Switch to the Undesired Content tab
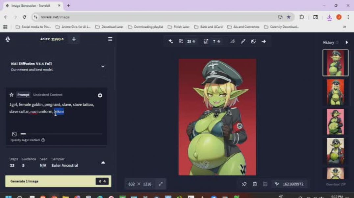The width and height of the screenshot is (354, 198). 48,95
